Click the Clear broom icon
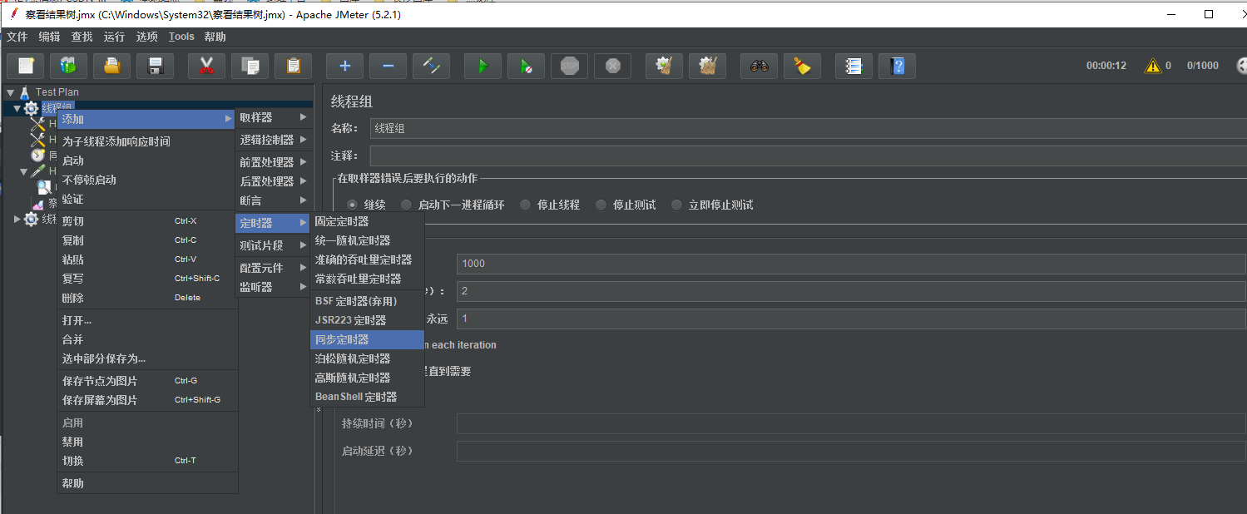 coord(664,66)
